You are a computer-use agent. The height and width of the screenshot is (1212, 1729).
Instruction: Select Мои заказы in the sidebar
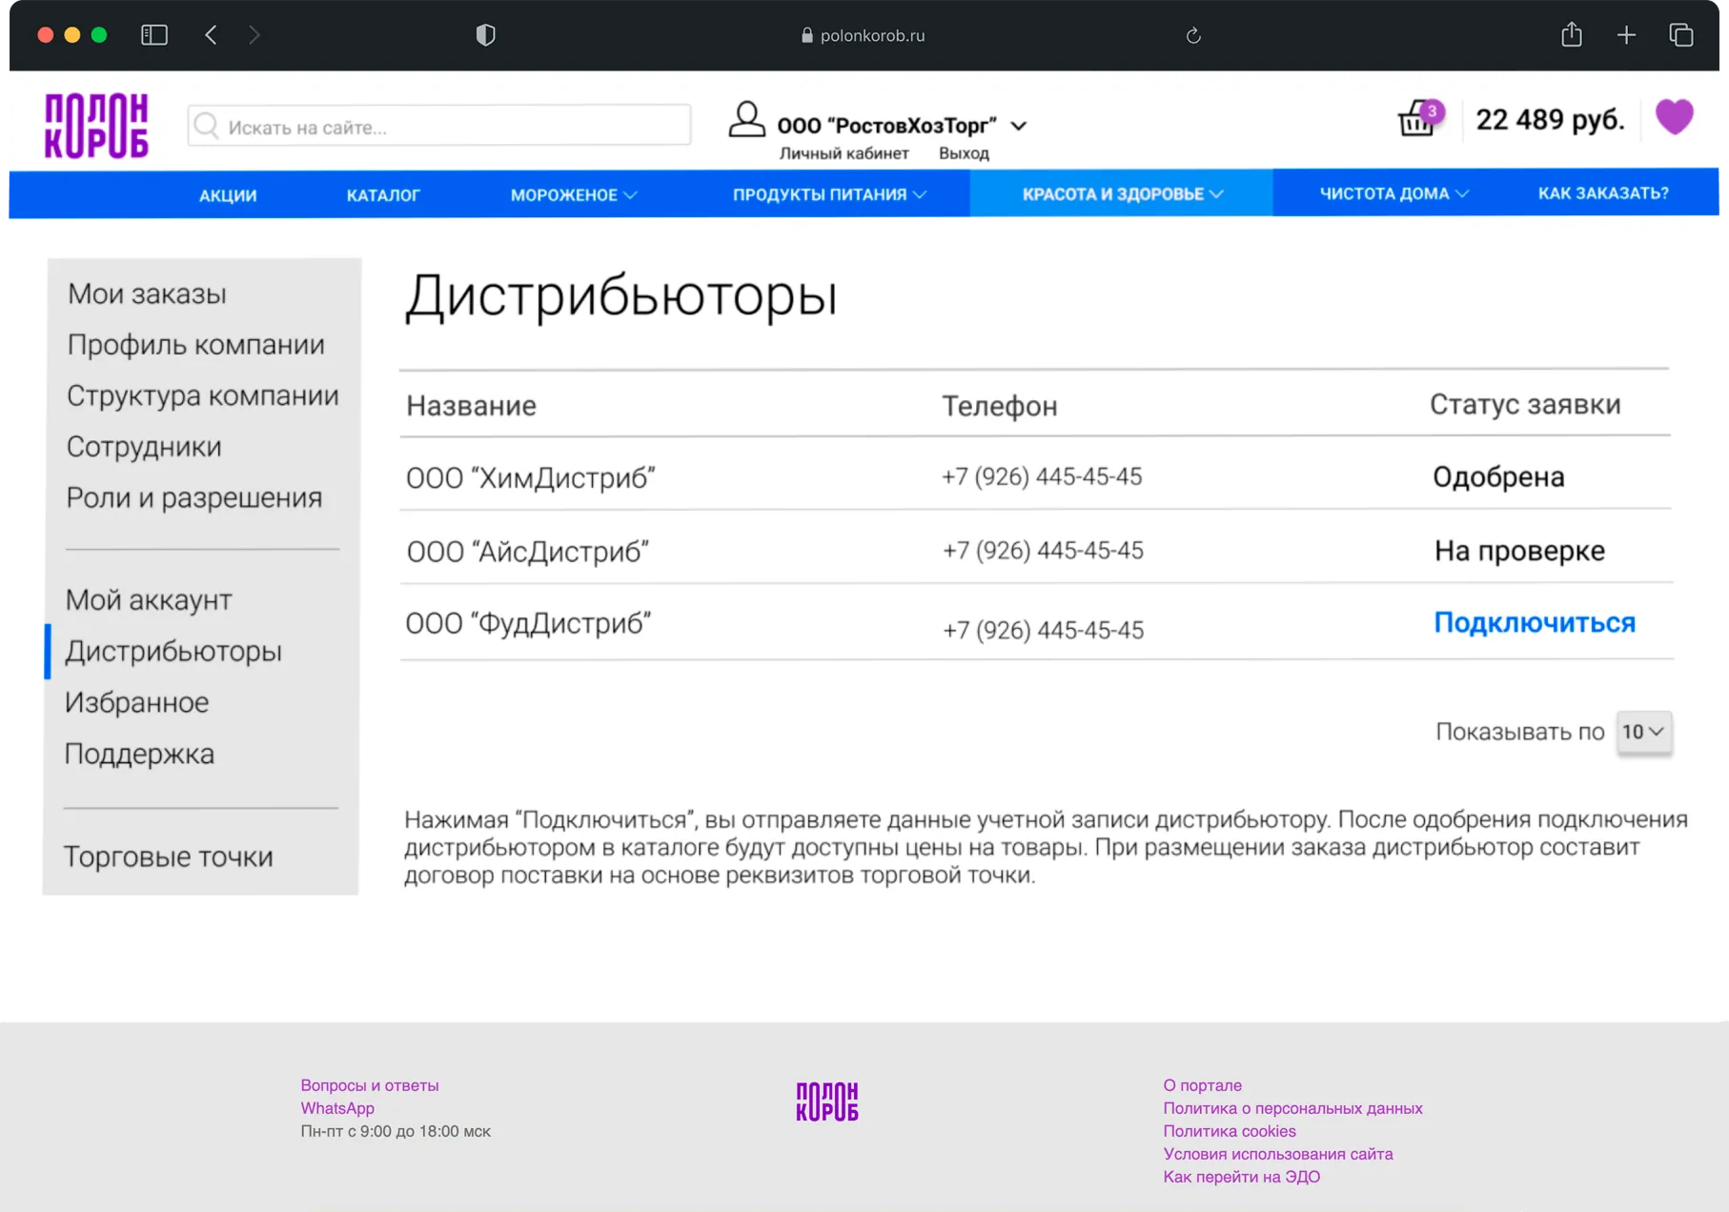click(x=147, y=293)
